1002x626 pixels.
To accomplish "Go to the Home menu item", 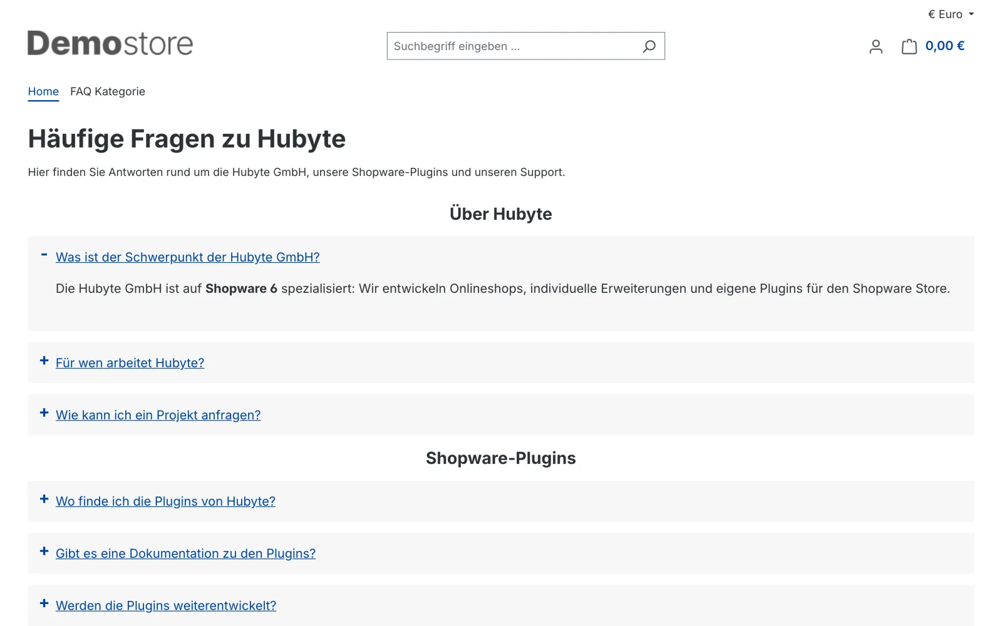I will click(43, 91).
